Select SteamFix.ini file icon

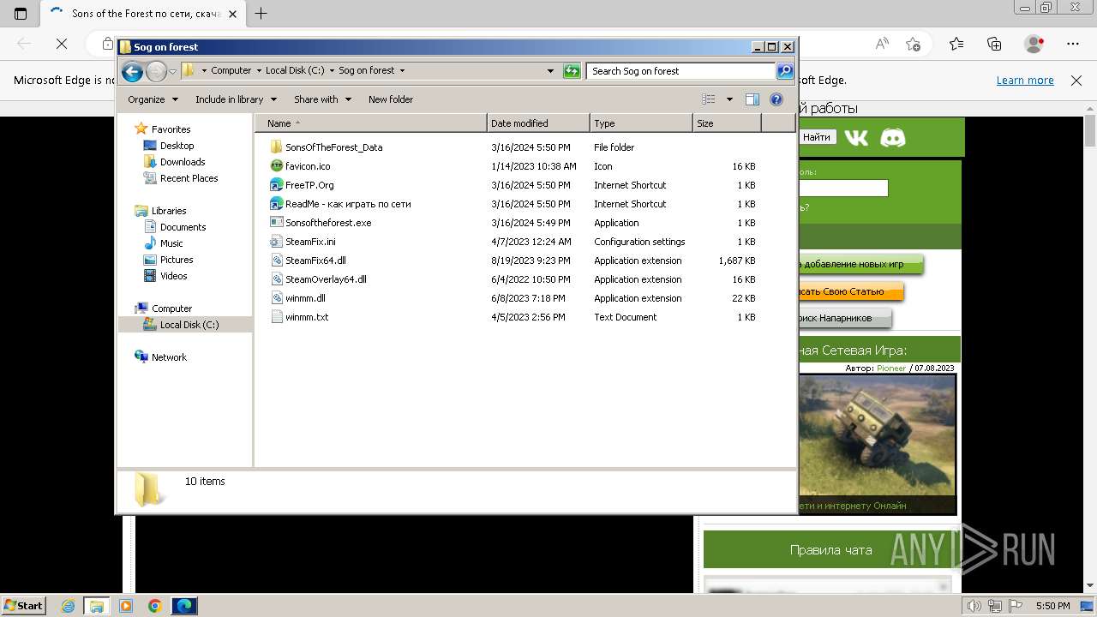pyautogui.click(x=276, y=242)
